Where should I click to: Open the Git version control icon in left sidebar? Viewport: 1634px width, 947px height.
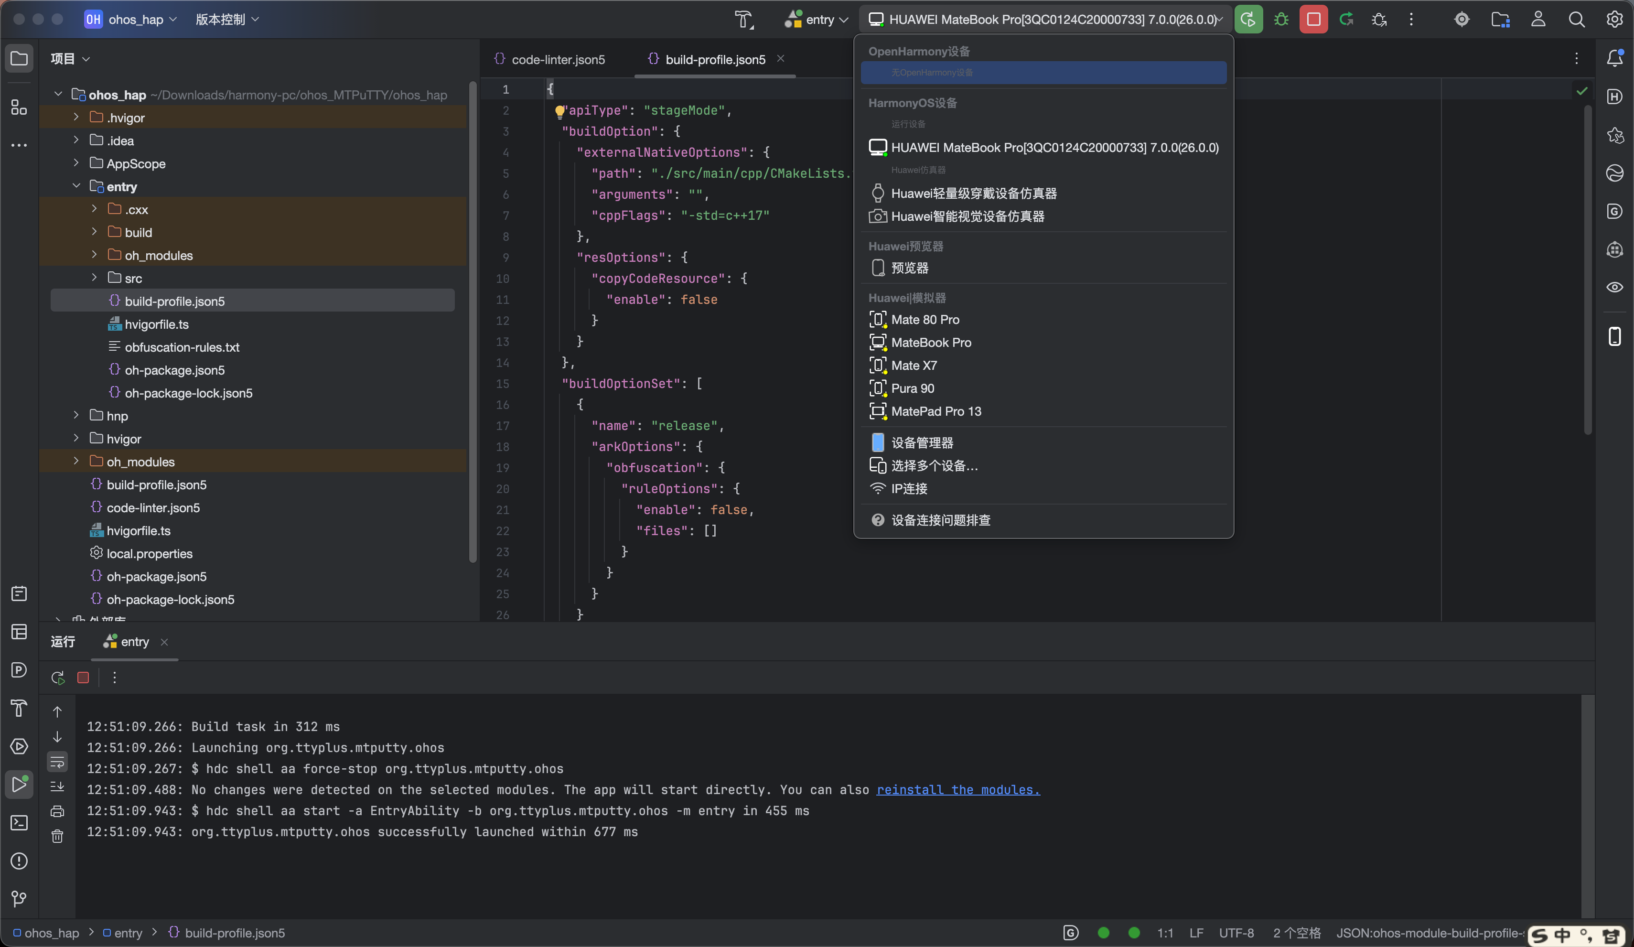click(x=20, y=898)
